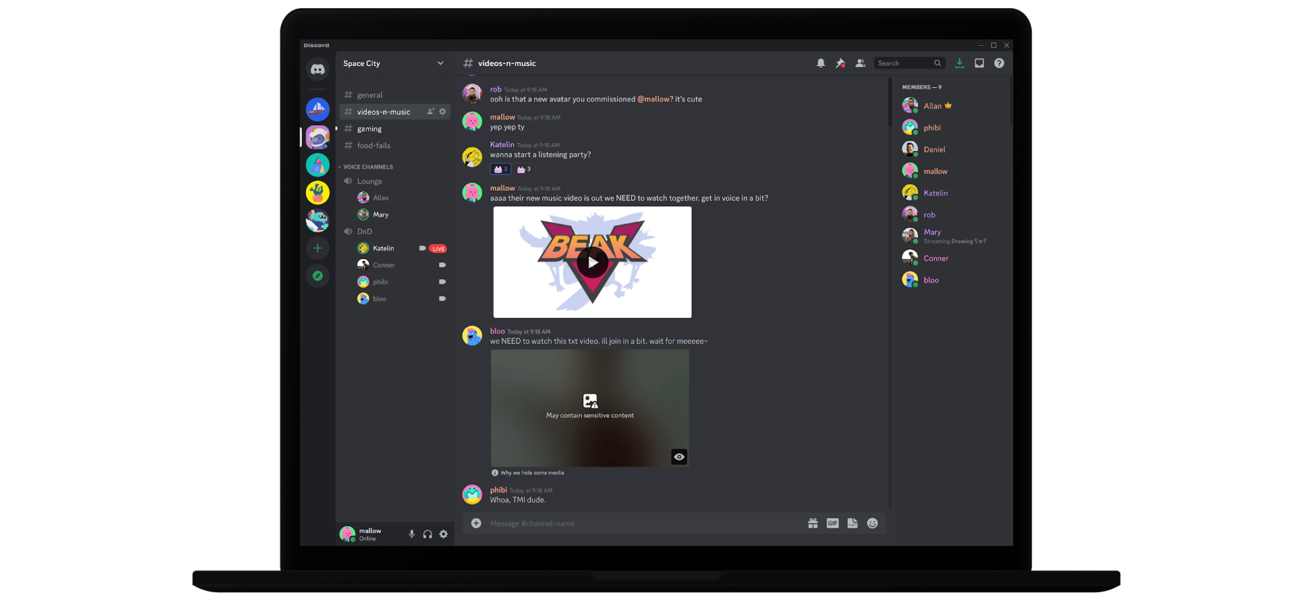The height and width of the screenshot is (601, 1313).
Task: Click the invite people icon on videos-n-music
Action: pos(431,111)
